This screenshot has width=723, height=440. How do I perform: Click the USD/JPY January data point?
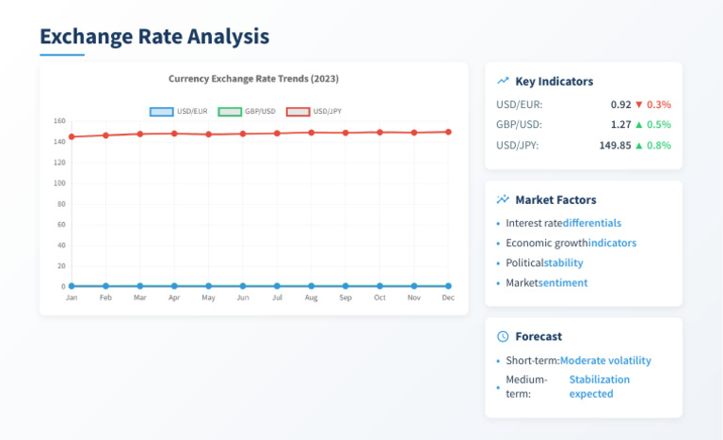tap(72, 137)
